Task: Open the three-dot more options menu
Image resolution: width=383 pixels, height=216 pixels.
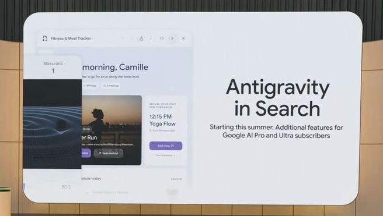Action: pyautogui.click(x=151, y=38)
